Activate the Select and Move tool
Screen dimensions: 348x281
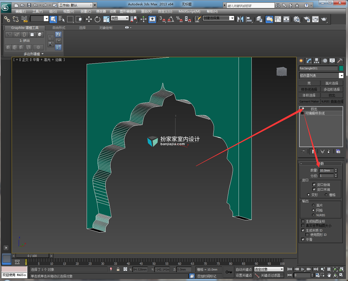(89, 19)
